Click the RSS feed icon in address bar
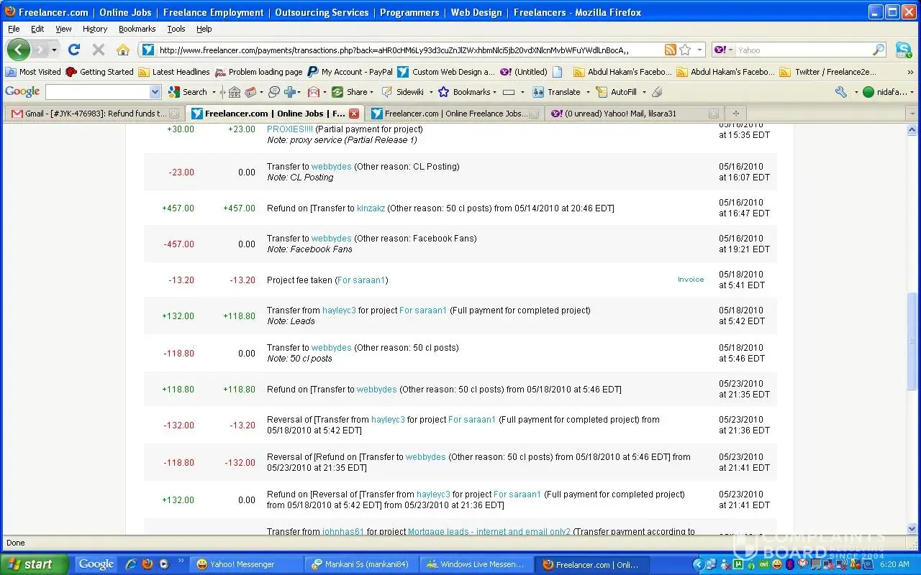The height and width of the screenshot is (575, 921). [x=670, y=50]
